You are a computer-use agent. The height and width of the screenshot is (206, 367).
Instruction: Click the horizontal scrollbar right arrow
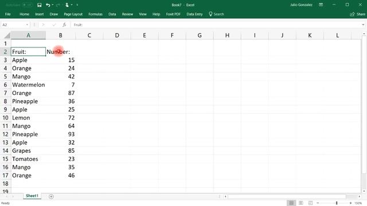pos(360,196)
